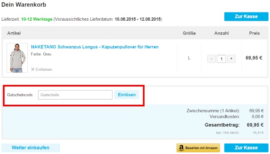This screenshot has width=270, height=154.
Task: Click the bottom Zur Kasse button
Action: click(x=246, y=148)
